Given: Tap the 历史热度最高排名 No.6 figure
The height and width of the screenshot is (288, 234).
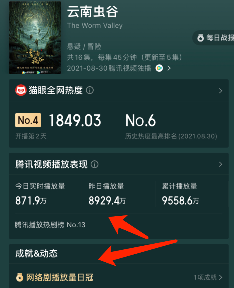Looking at the screenshot, I should click(140, 120).
